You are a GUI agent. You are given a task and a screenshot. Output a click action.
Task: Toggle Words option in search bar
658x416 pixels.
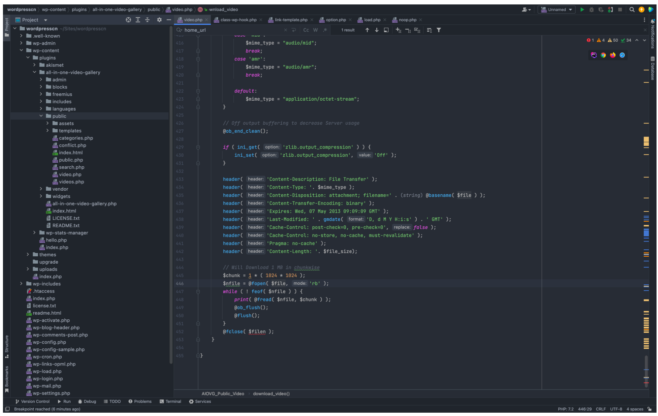click(x=316, y=30)
